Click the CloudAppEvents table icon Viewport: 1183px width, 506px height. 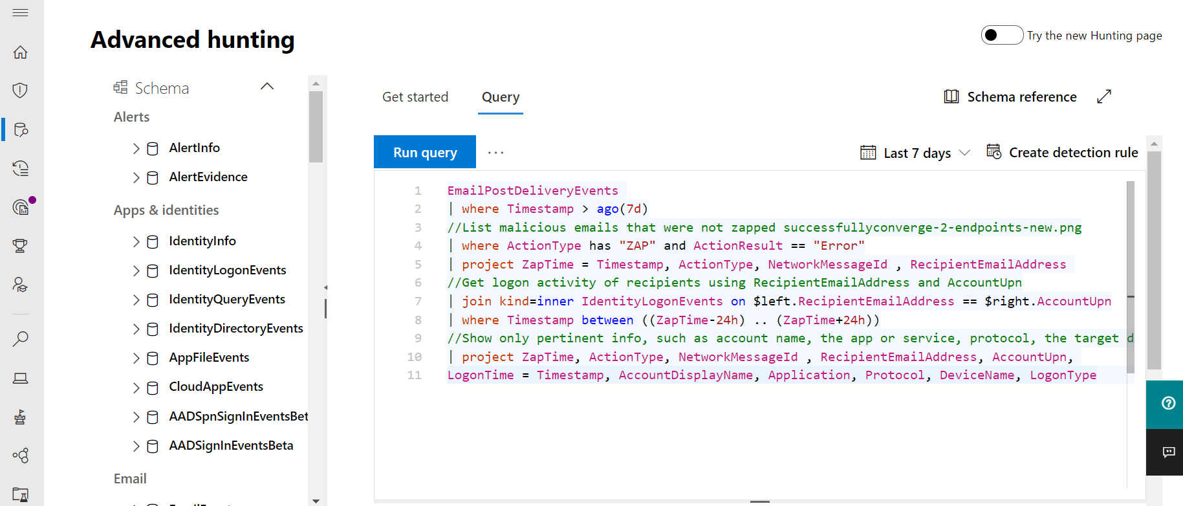pyautogui.click(x=153, y=388)
